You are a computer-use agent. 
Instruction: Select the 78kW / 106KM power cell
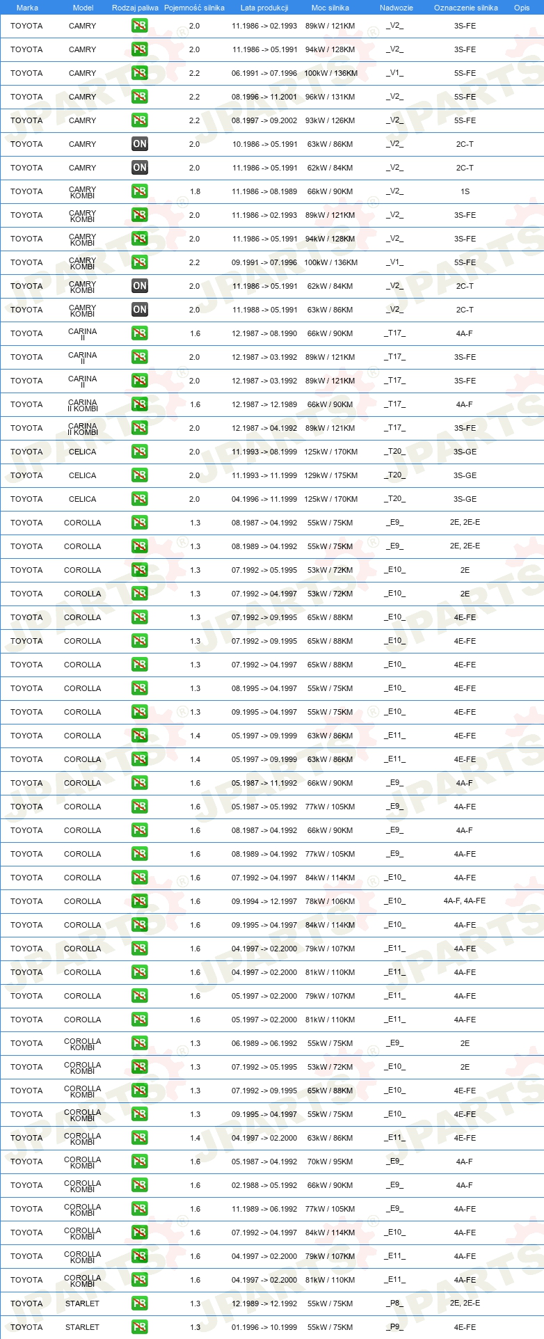(330, 901)
